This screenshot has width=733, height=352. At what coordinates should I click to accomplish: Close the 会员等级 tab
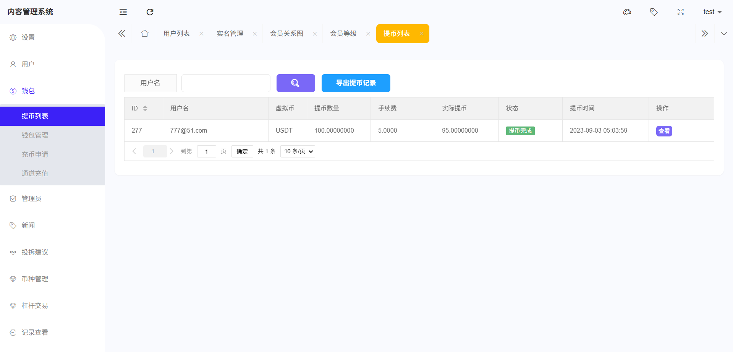pos(368,34)
